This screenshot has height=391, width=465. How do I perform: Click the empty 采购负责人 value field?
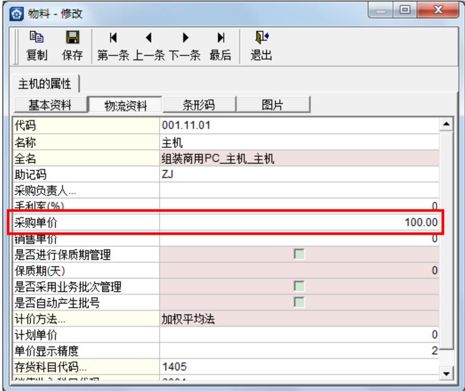(299, 190)
